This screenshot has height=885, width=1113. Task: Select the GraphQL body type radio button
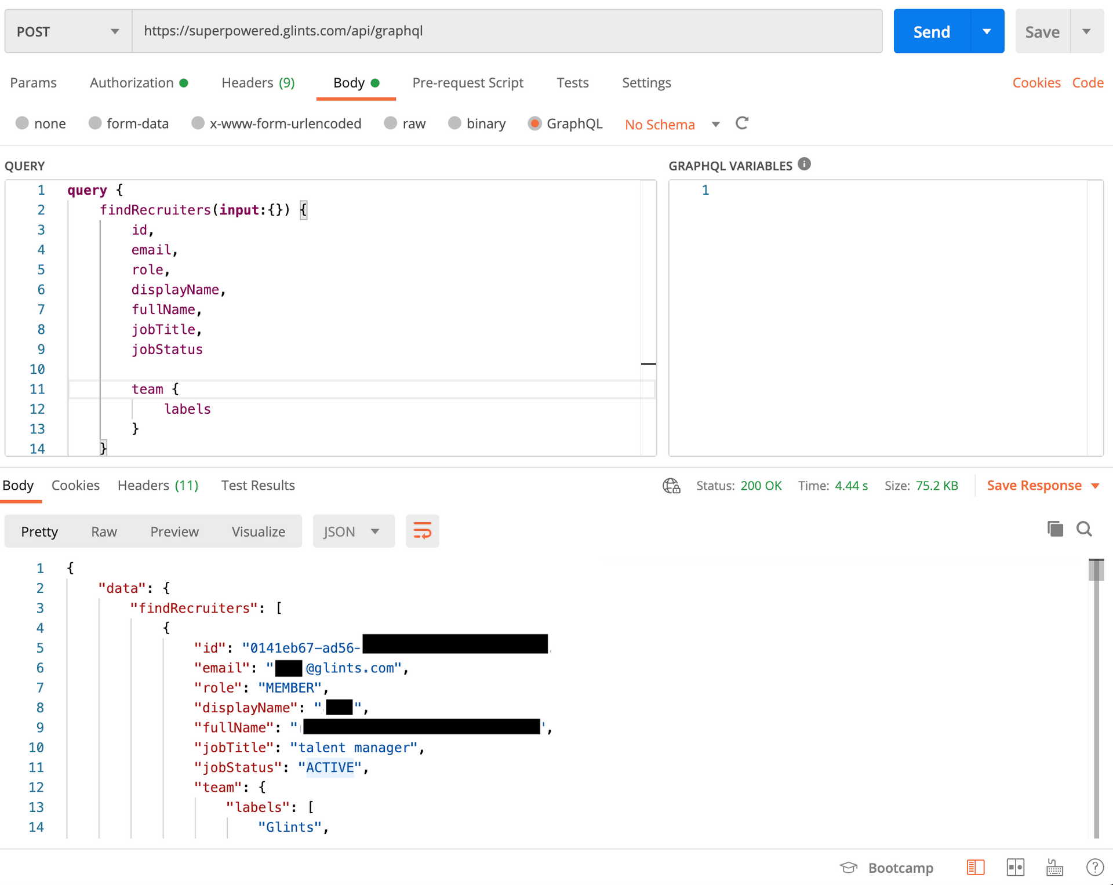(535, 125)
